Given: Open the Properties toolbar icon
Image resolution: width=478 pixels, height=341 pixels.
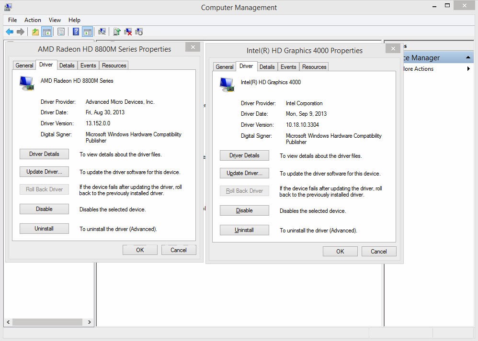Looking at the screenshot, I should click(x=61, y=32).
